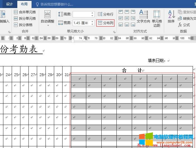Click the table cell labeled 31
This screenshot has height=148, width=196.
coord(67,75)
